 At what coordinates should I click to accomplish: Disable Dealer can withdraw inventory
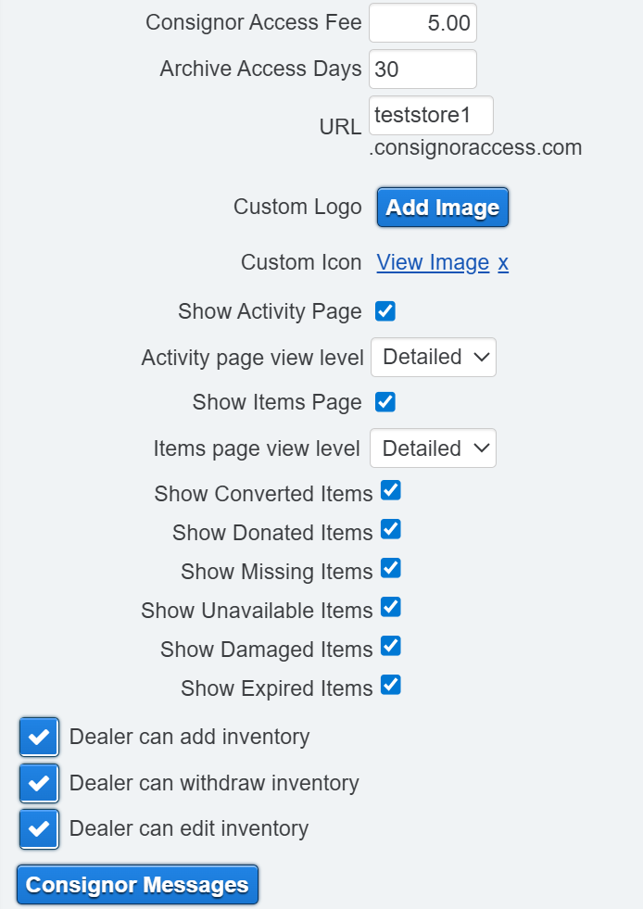pos(39,783)
